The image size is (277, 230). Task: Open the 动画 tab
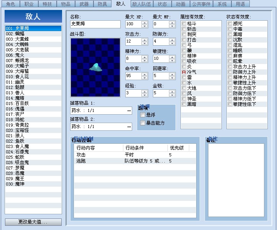[180, 4]
